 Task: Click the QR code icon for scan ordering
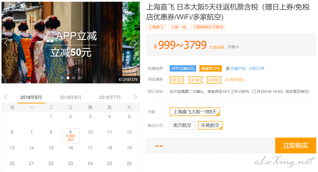[x=228, y=68]
